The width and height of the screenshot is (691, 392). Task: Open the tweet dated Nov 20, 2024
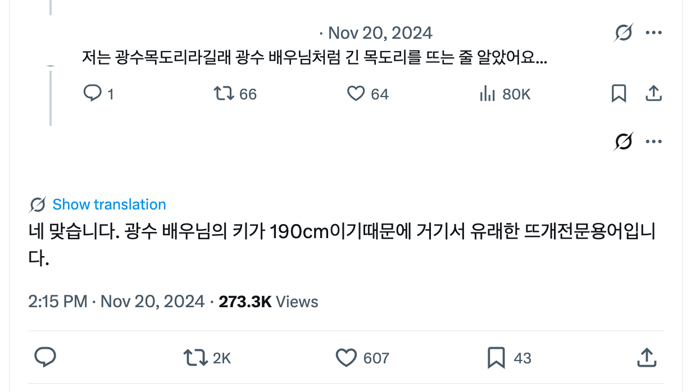point(381,33)
